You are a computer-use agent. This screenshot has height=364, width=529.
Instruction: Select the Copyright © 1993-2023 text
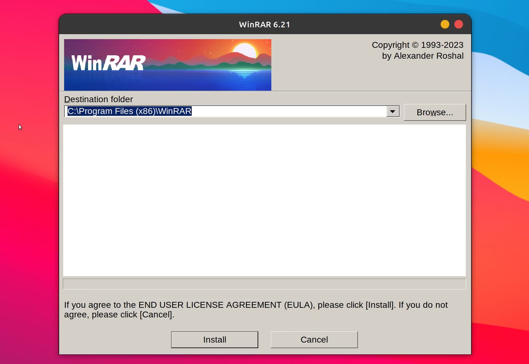(418, 45)
